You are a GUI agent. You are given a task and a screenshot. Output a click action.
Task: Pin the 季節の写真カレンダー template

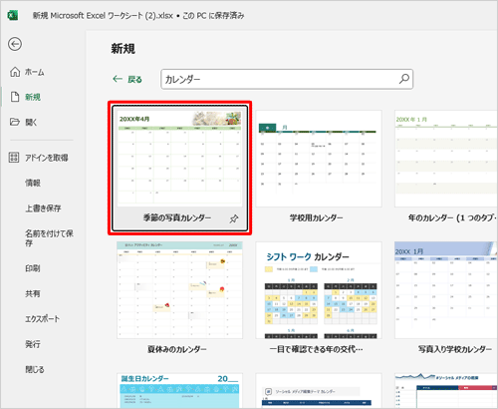(234, 218)
